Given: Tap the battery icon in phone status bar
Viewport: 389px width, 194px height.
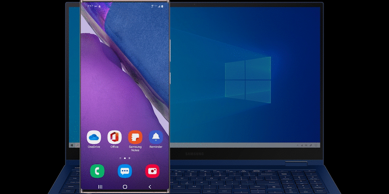Looking at the screenshot, I should tap(162, 6).
